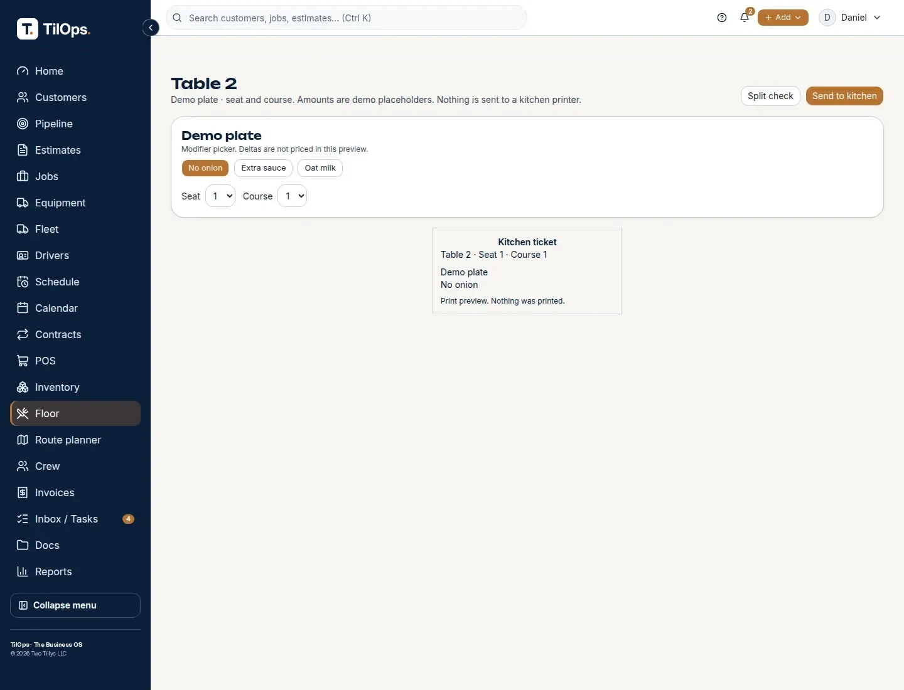Click the "Print preview. Nothing was printed." note
Screen dimensions: 904x690
(x=503, y=301)
